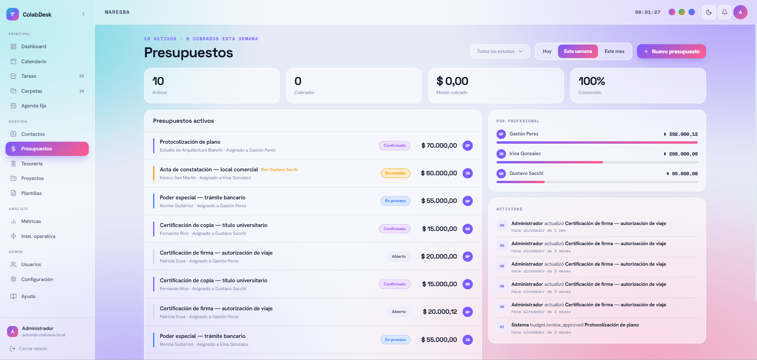Open the Plantillas document icon
The image size is (757, 360).
click(13, 193)
